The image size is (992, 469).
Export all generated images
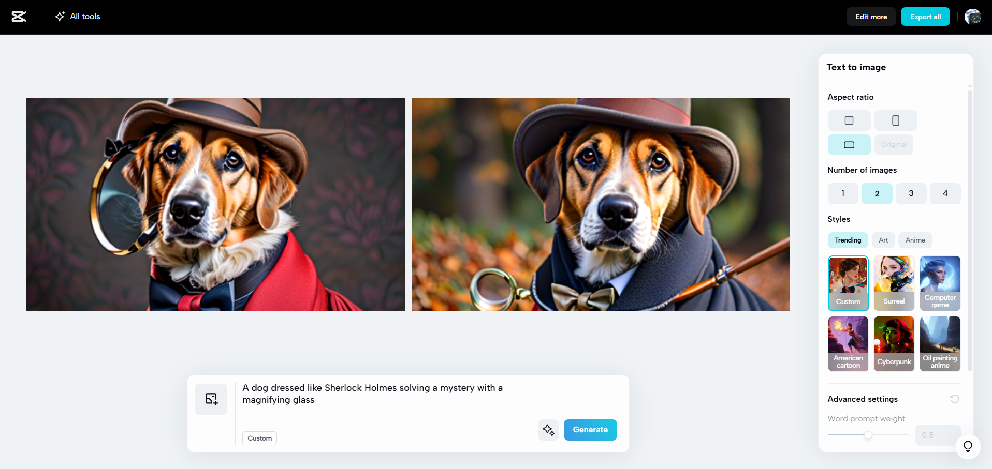(925, 17)
